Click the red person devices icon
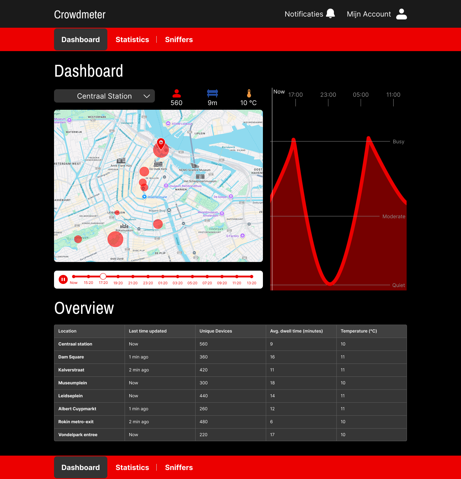The image size is (461, 479). (176, 94)
